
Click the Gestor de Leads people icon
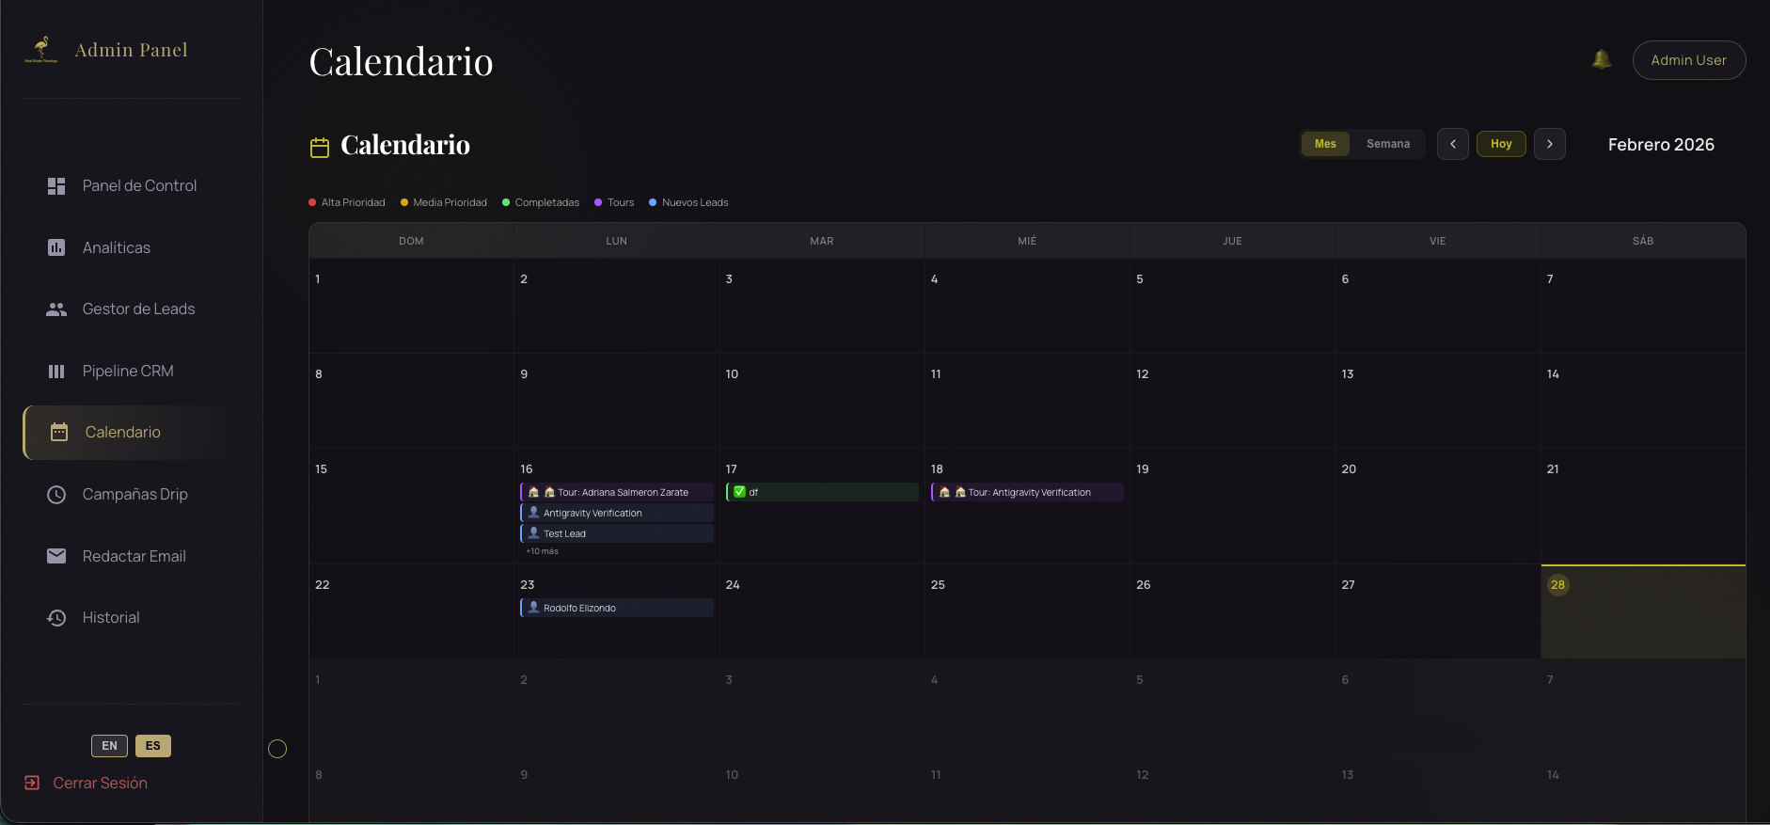pyautogui.click(x=56, y=309)
